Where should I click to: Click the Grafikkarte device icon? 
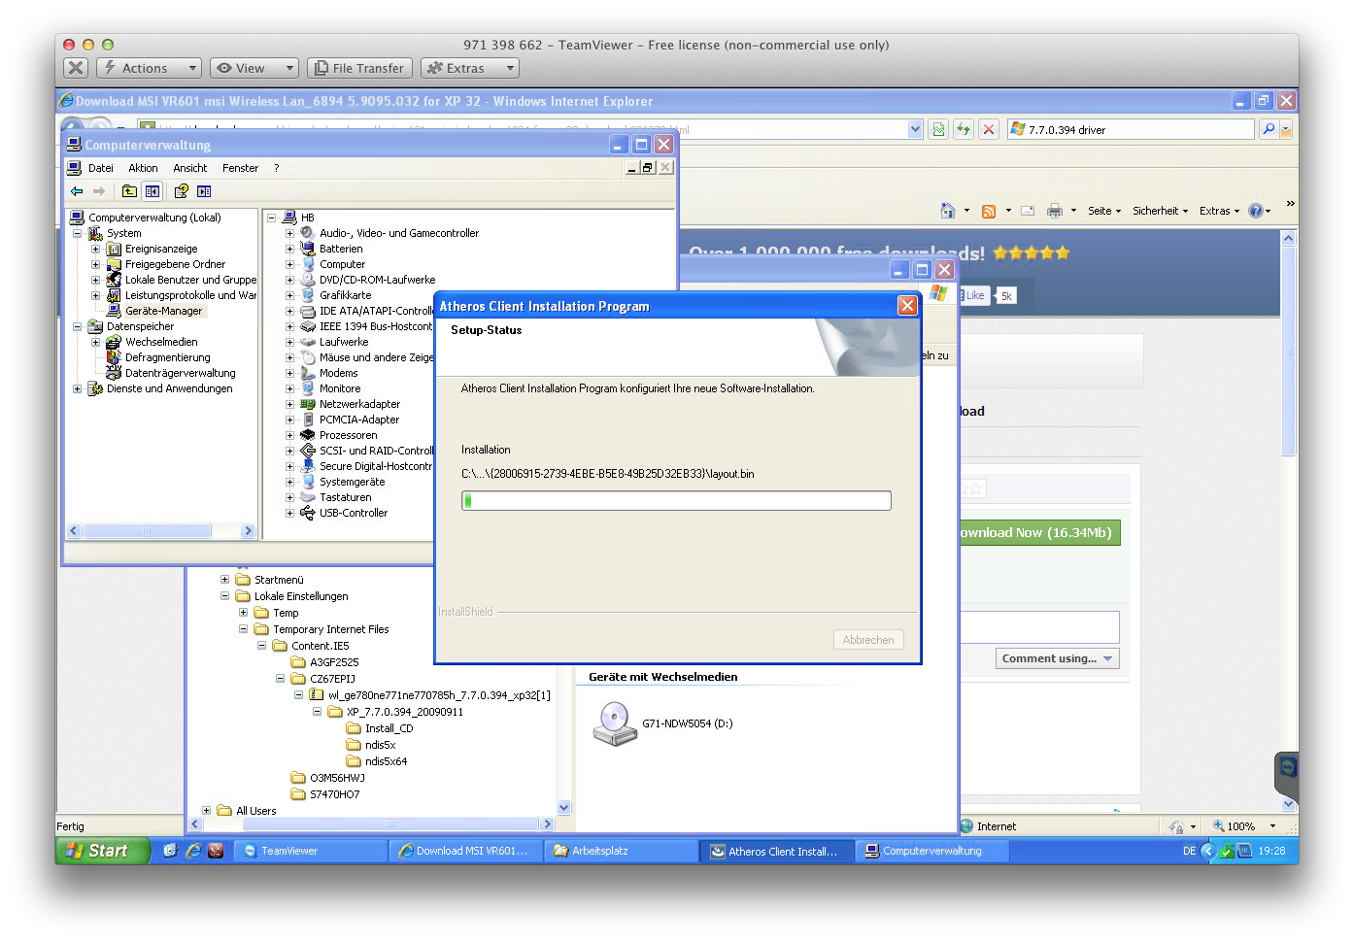pos(307,295)
